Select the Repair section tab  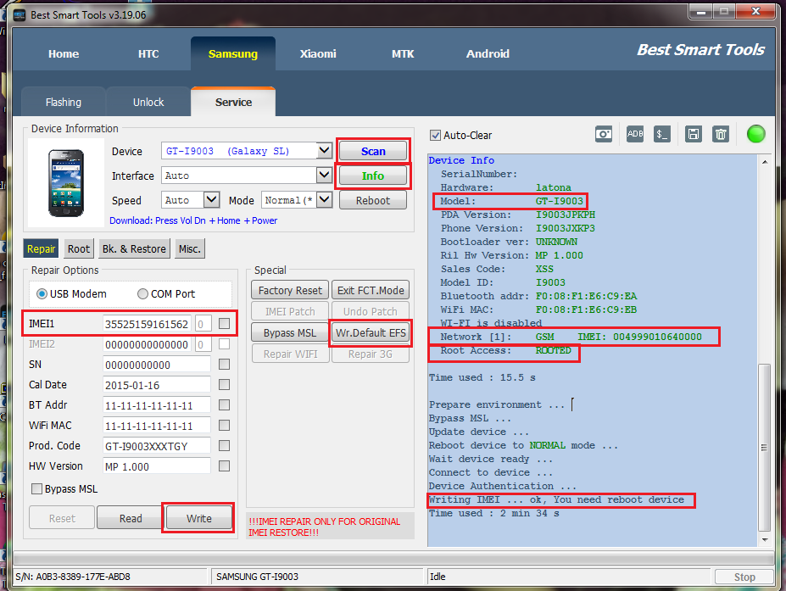(x=41, y=248)
